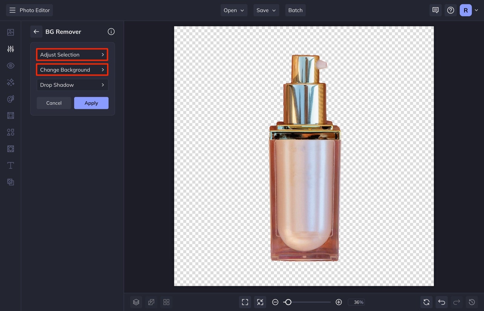Open the Photo Editor hamburger menu
Screen dimensions: 484x311
coord(12,10)
